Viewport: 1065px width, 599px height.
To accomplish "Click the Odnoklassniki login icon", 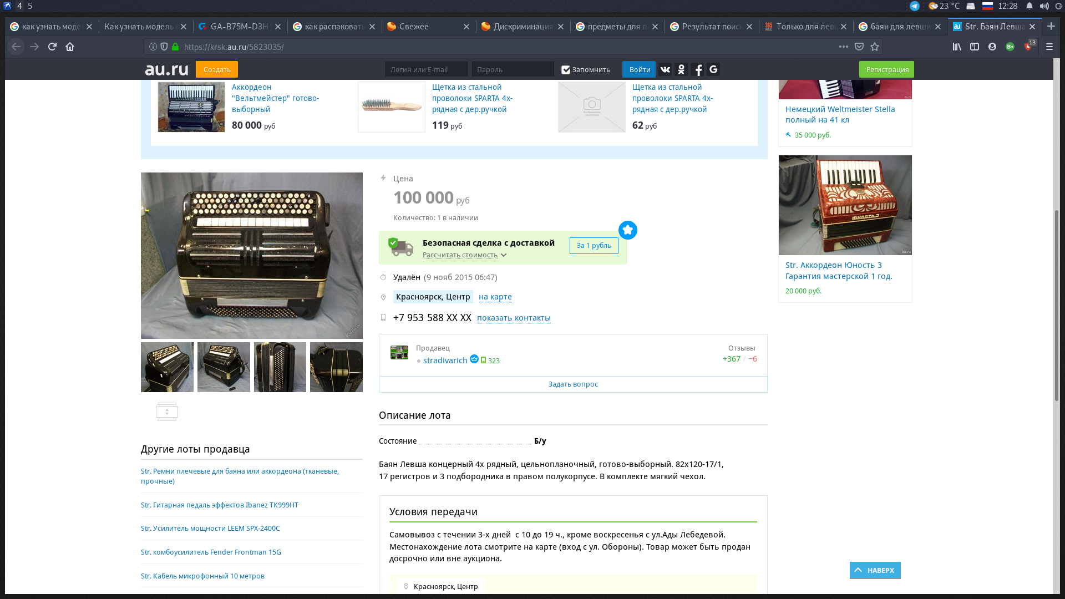I will [x=681, y=69].
